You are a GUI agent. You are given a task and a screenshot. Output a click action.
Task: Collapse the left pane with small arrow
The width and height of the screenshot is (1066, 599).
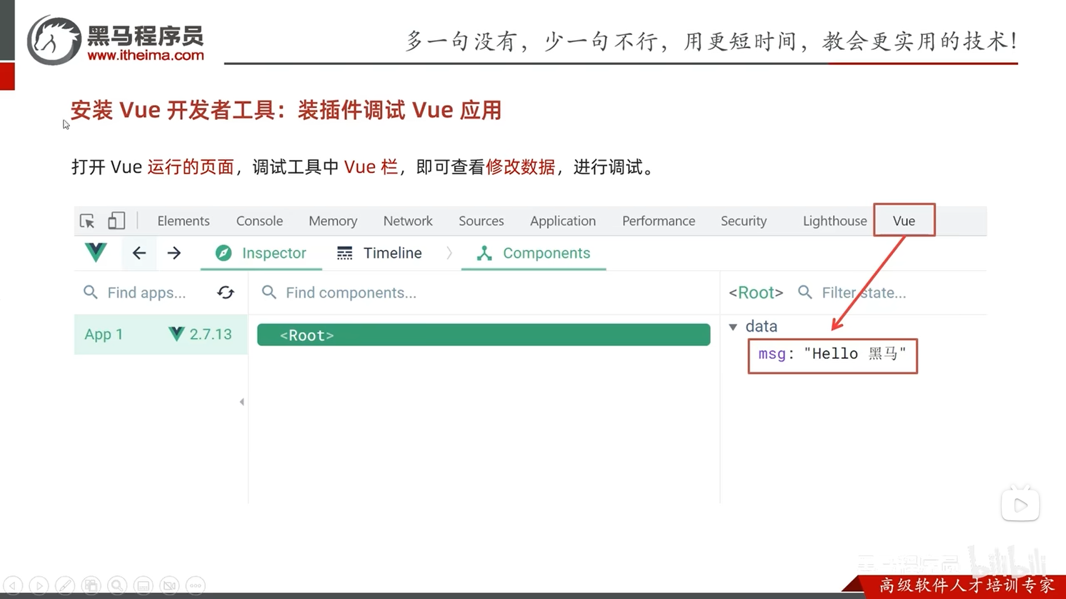(242, 402)
